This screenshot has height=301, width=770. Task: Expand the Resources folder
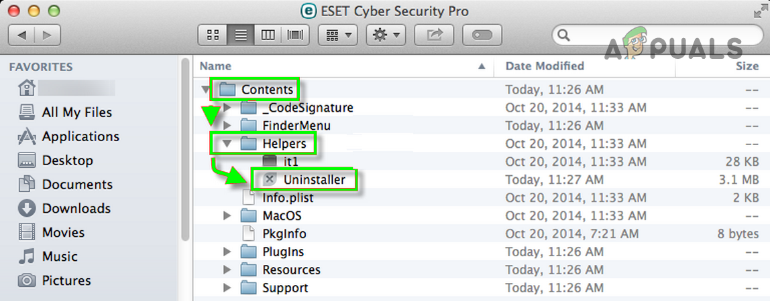pos(227,270)
